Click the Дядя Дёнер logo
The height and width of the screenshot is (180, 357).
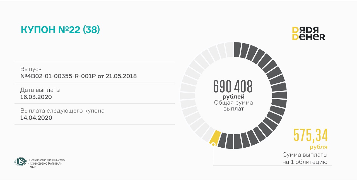(308, 33)
